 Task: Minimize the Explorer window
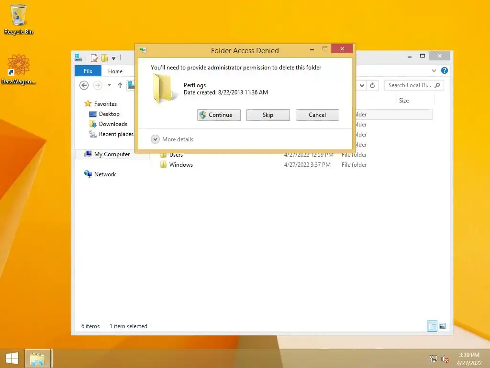410,56
